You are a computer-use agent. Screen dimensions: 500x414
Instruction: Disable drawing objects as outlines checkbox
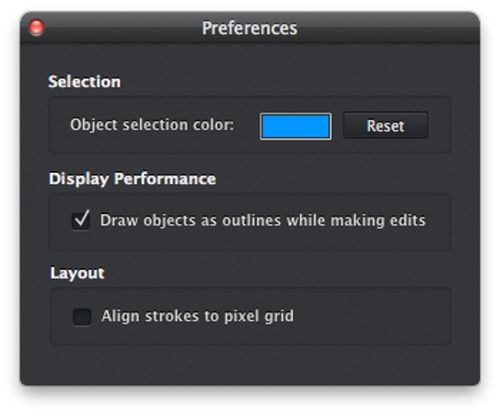[x=81, y=220]
